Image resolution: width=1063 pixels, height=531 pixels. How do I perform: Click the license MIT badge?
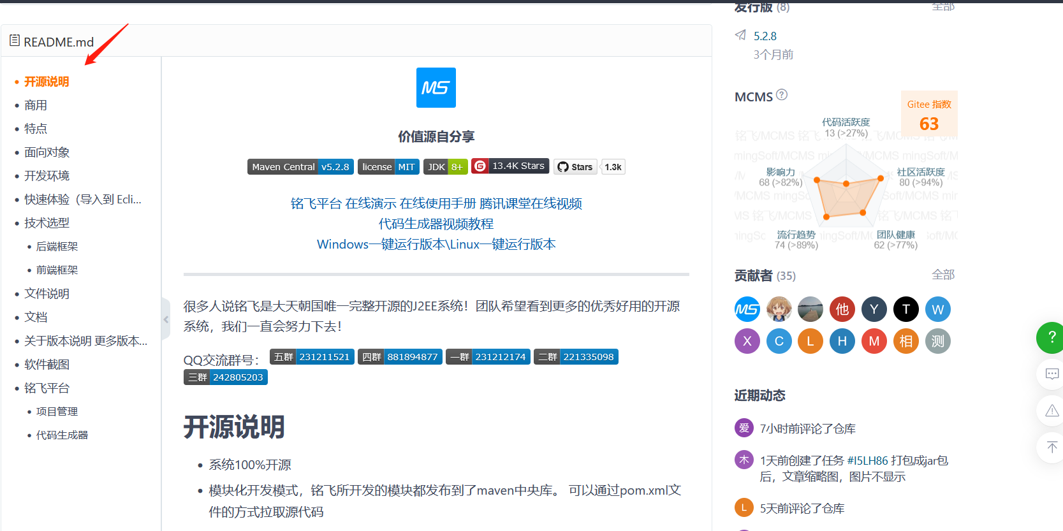coord(388,167)
